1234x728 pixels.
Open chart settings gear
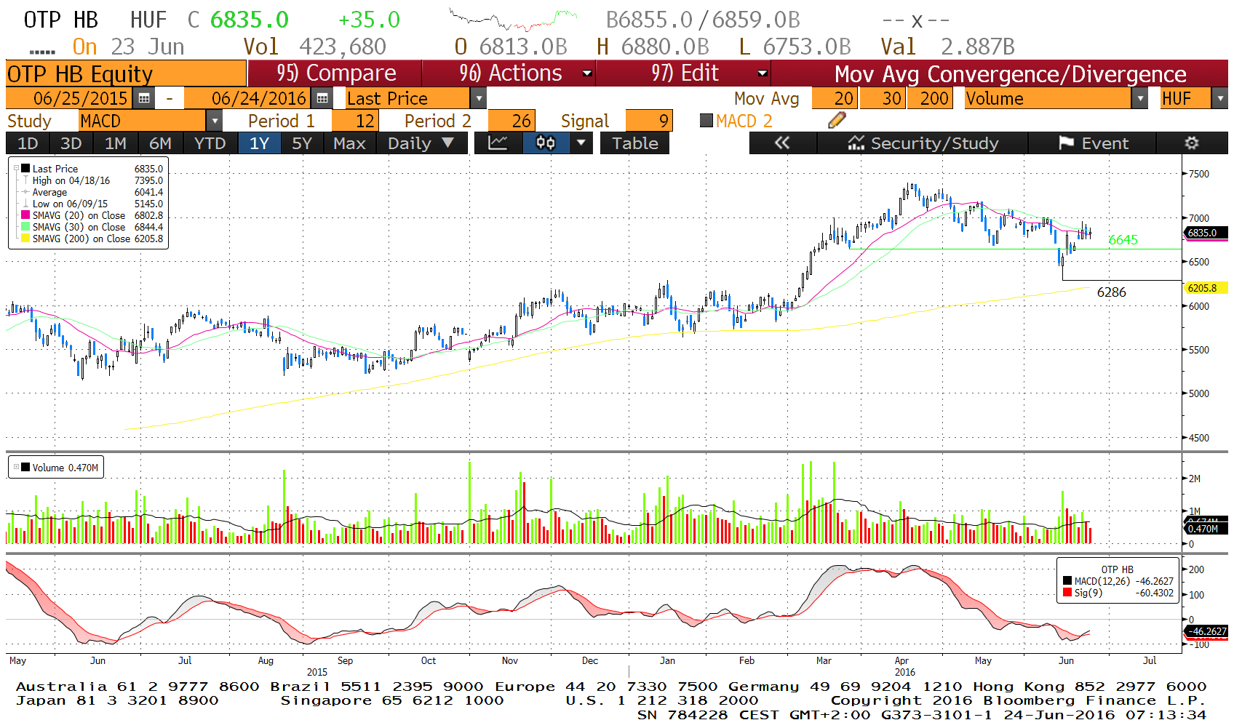point(1191,143)
